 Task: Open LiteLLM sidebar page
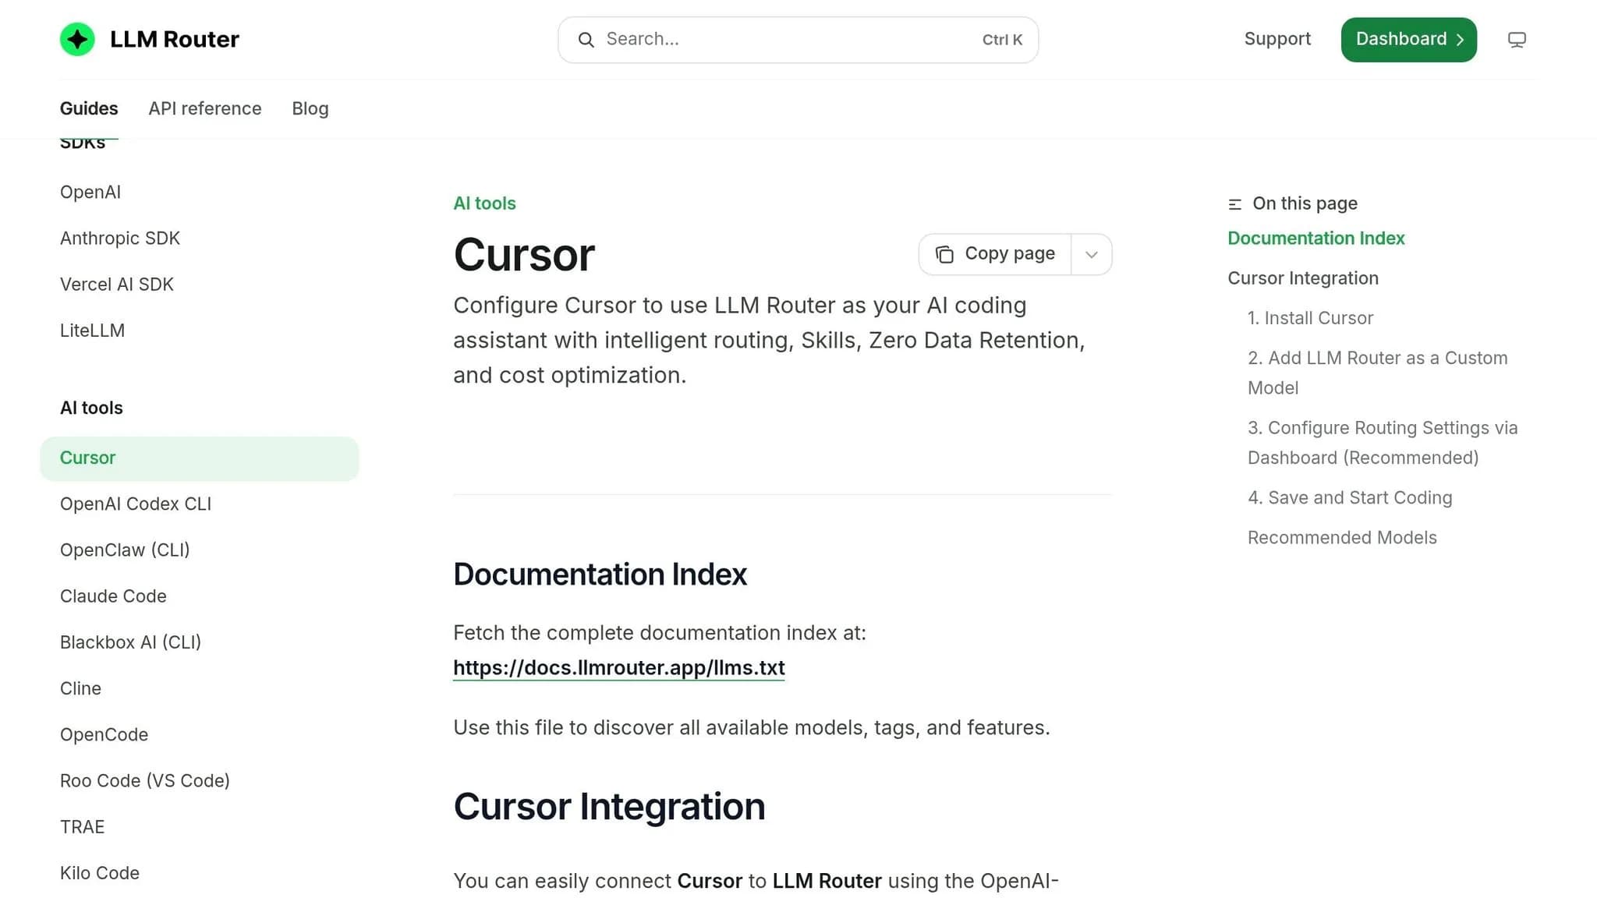(x=92, y=331)
